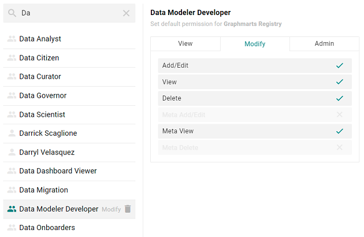
Task: Click the group icon beside Data Modeler Developer
Action: [12, 209]
